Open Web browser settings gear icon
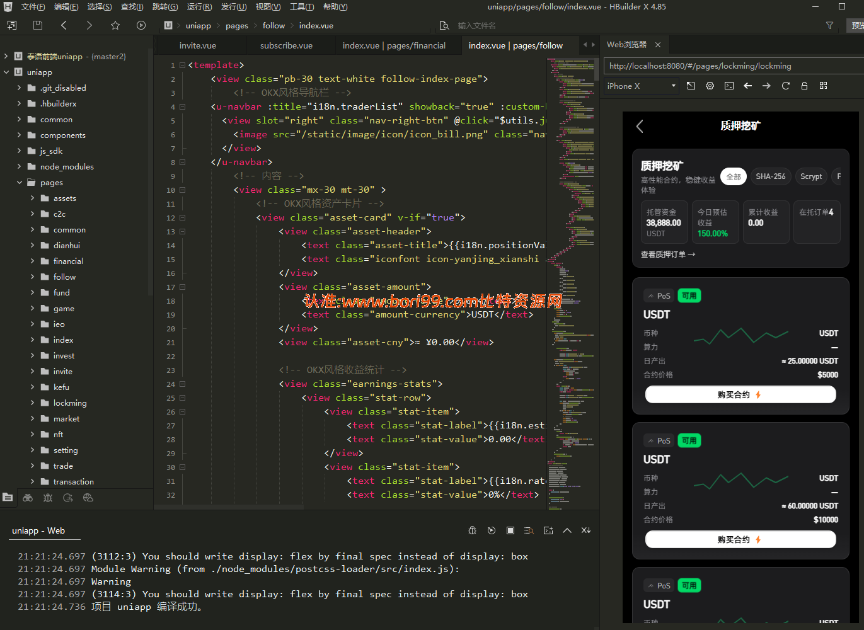Viewport: 864px width, 630px height. [710, 86]
